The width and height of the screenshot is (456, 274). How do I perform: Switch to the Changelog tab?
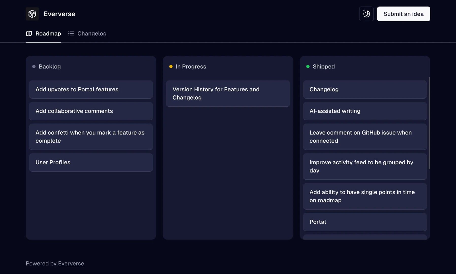tap(92, 33)
